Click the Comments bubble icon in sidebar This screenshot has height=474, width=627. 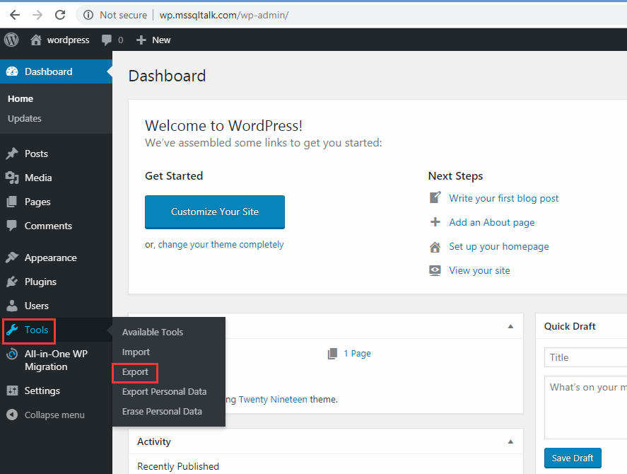click(12, 226)
